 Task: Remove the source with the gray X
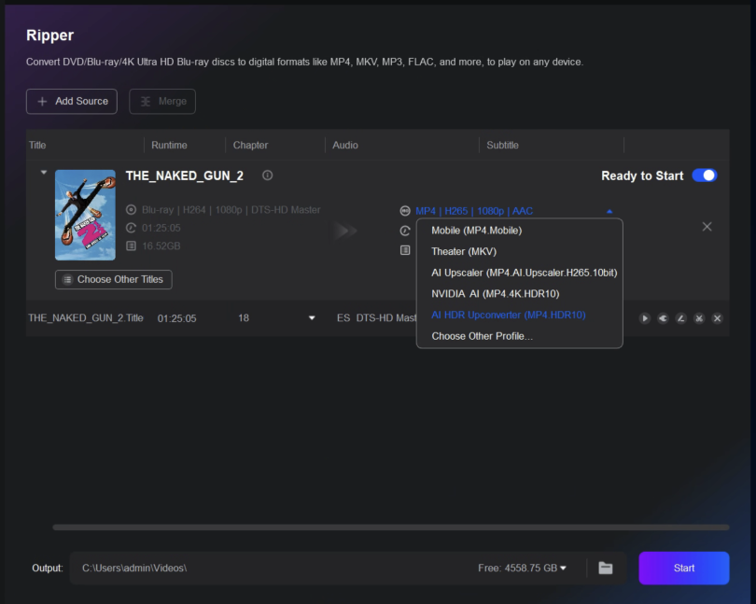click(x=707, y=227)
